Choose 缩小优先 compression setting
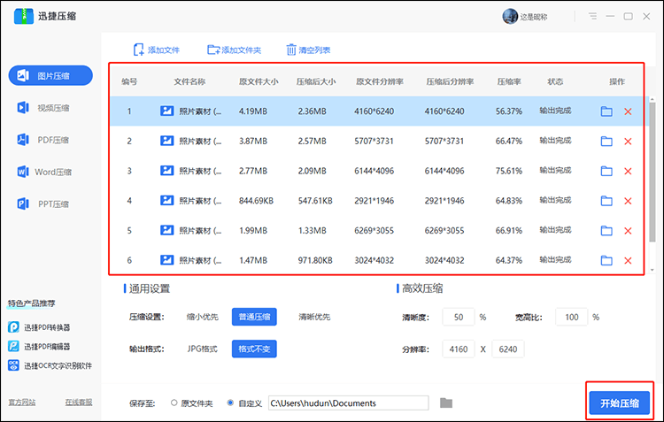This screenshot has height=422, width=664. click(204, 317)
